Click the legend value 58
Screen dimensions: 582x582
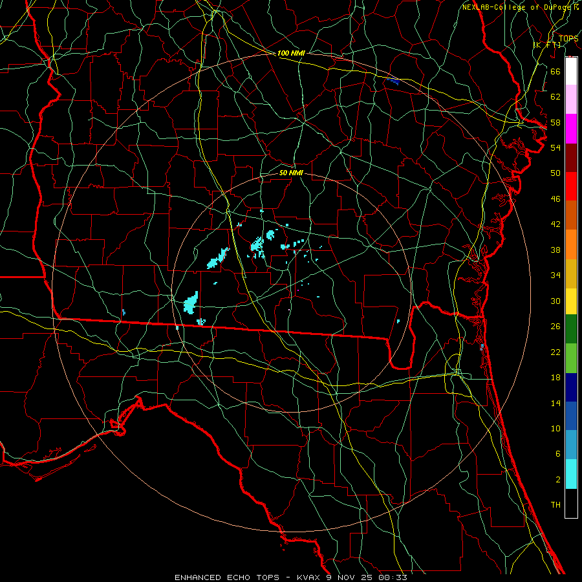tap(555, 122)
